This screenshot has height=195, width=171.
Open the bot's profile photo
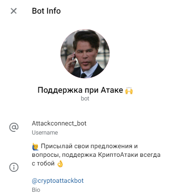point(85,54)
